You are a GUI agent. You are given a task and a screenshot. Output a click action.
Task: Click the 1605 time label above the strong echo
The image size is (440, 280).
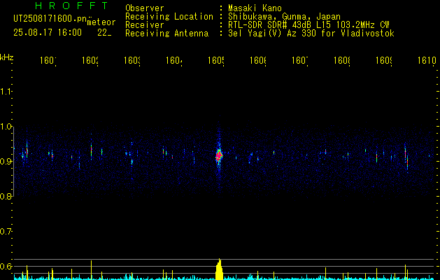[216, 60]
